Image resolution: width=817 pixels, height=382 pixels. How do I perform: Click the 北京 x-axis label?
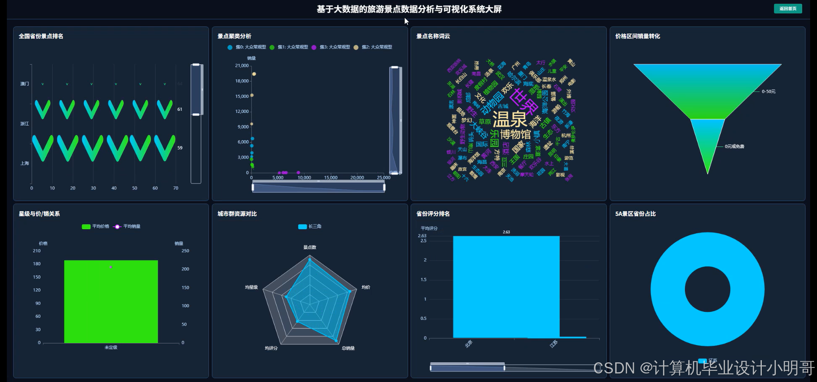[x=468, y=344]
